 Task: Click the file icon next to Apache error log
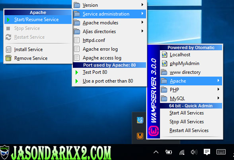[77, 49]
